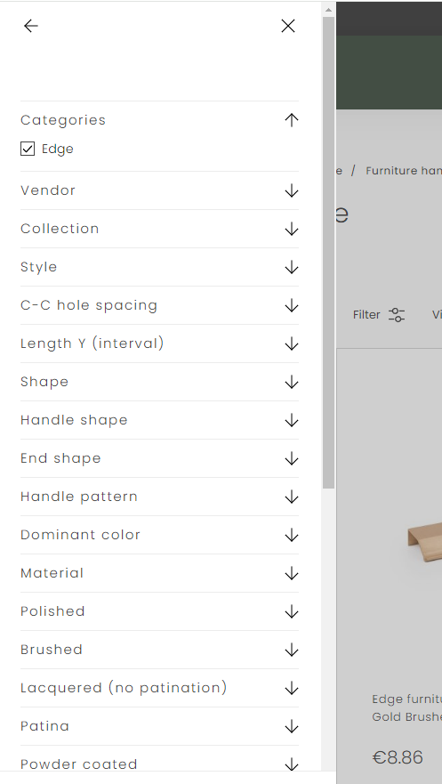Expand the Dominant color filter
The image size is (442, 784).
(159, 535)
